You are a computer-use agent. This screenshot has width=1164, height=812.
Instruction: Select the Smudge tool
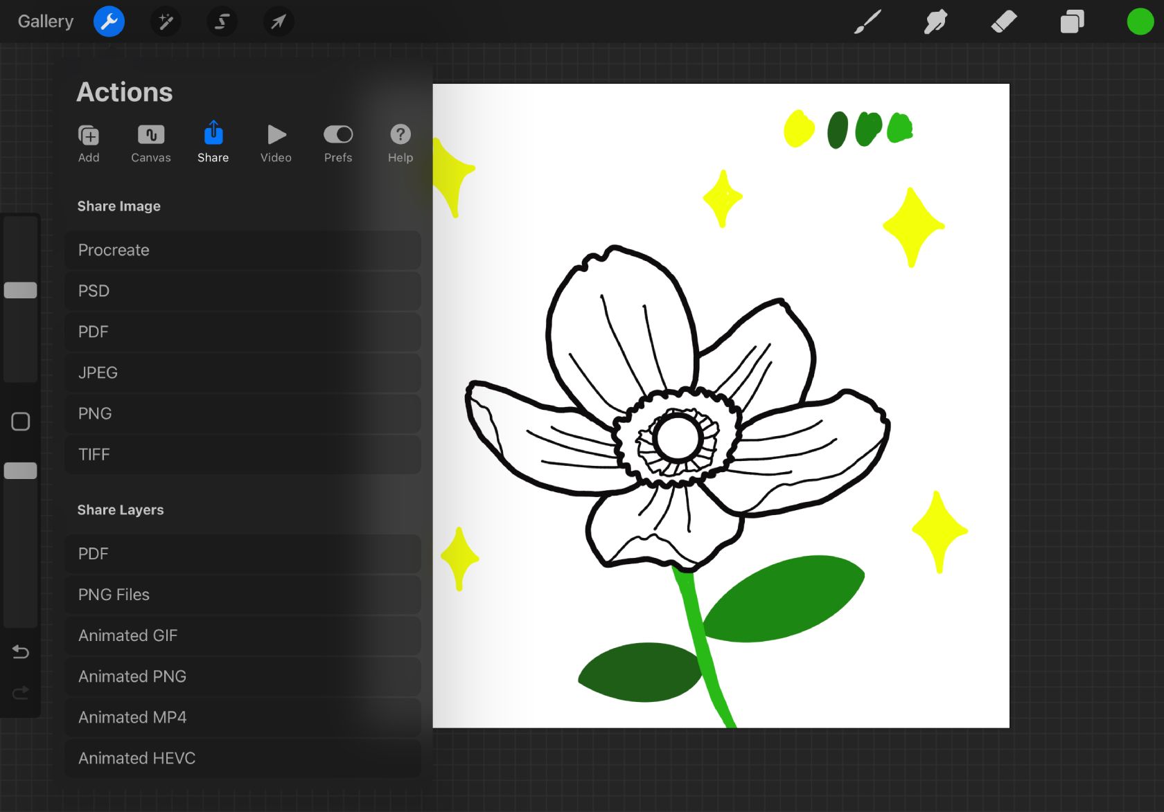[x=935, y=21]
